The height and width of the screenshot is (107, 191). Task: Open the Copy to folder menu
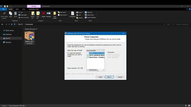pos(38,15)
